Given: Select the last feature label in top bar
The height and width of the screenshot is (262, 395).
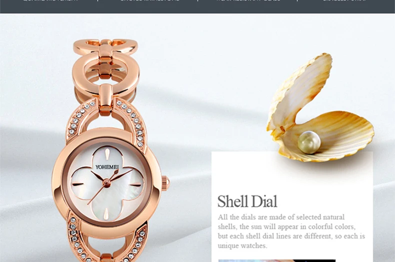Looking at the screenshot, I should point(344,1).
